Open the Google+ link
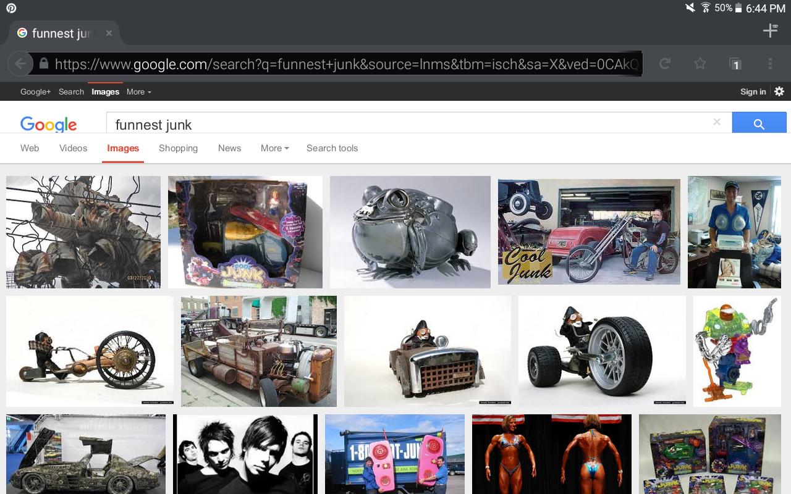Screen dimensions: 791x494 pos(35,91)
